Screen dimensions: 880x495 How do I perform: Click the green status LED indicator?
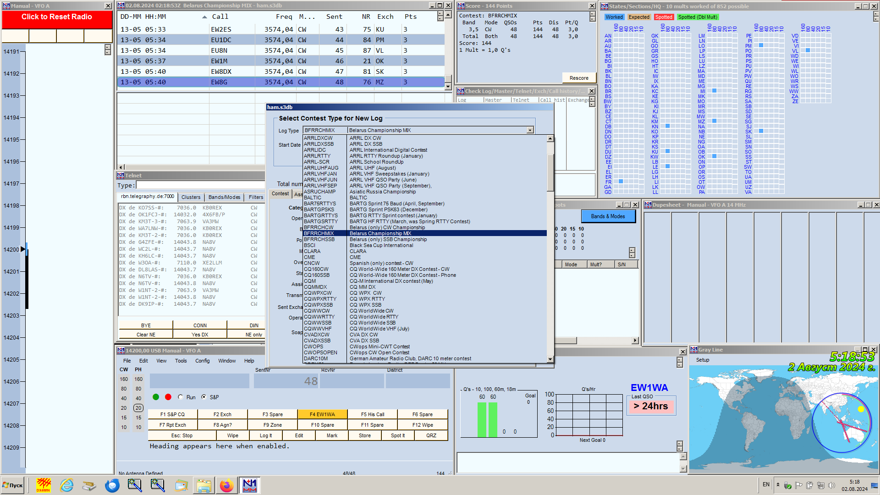coord(156,397)
